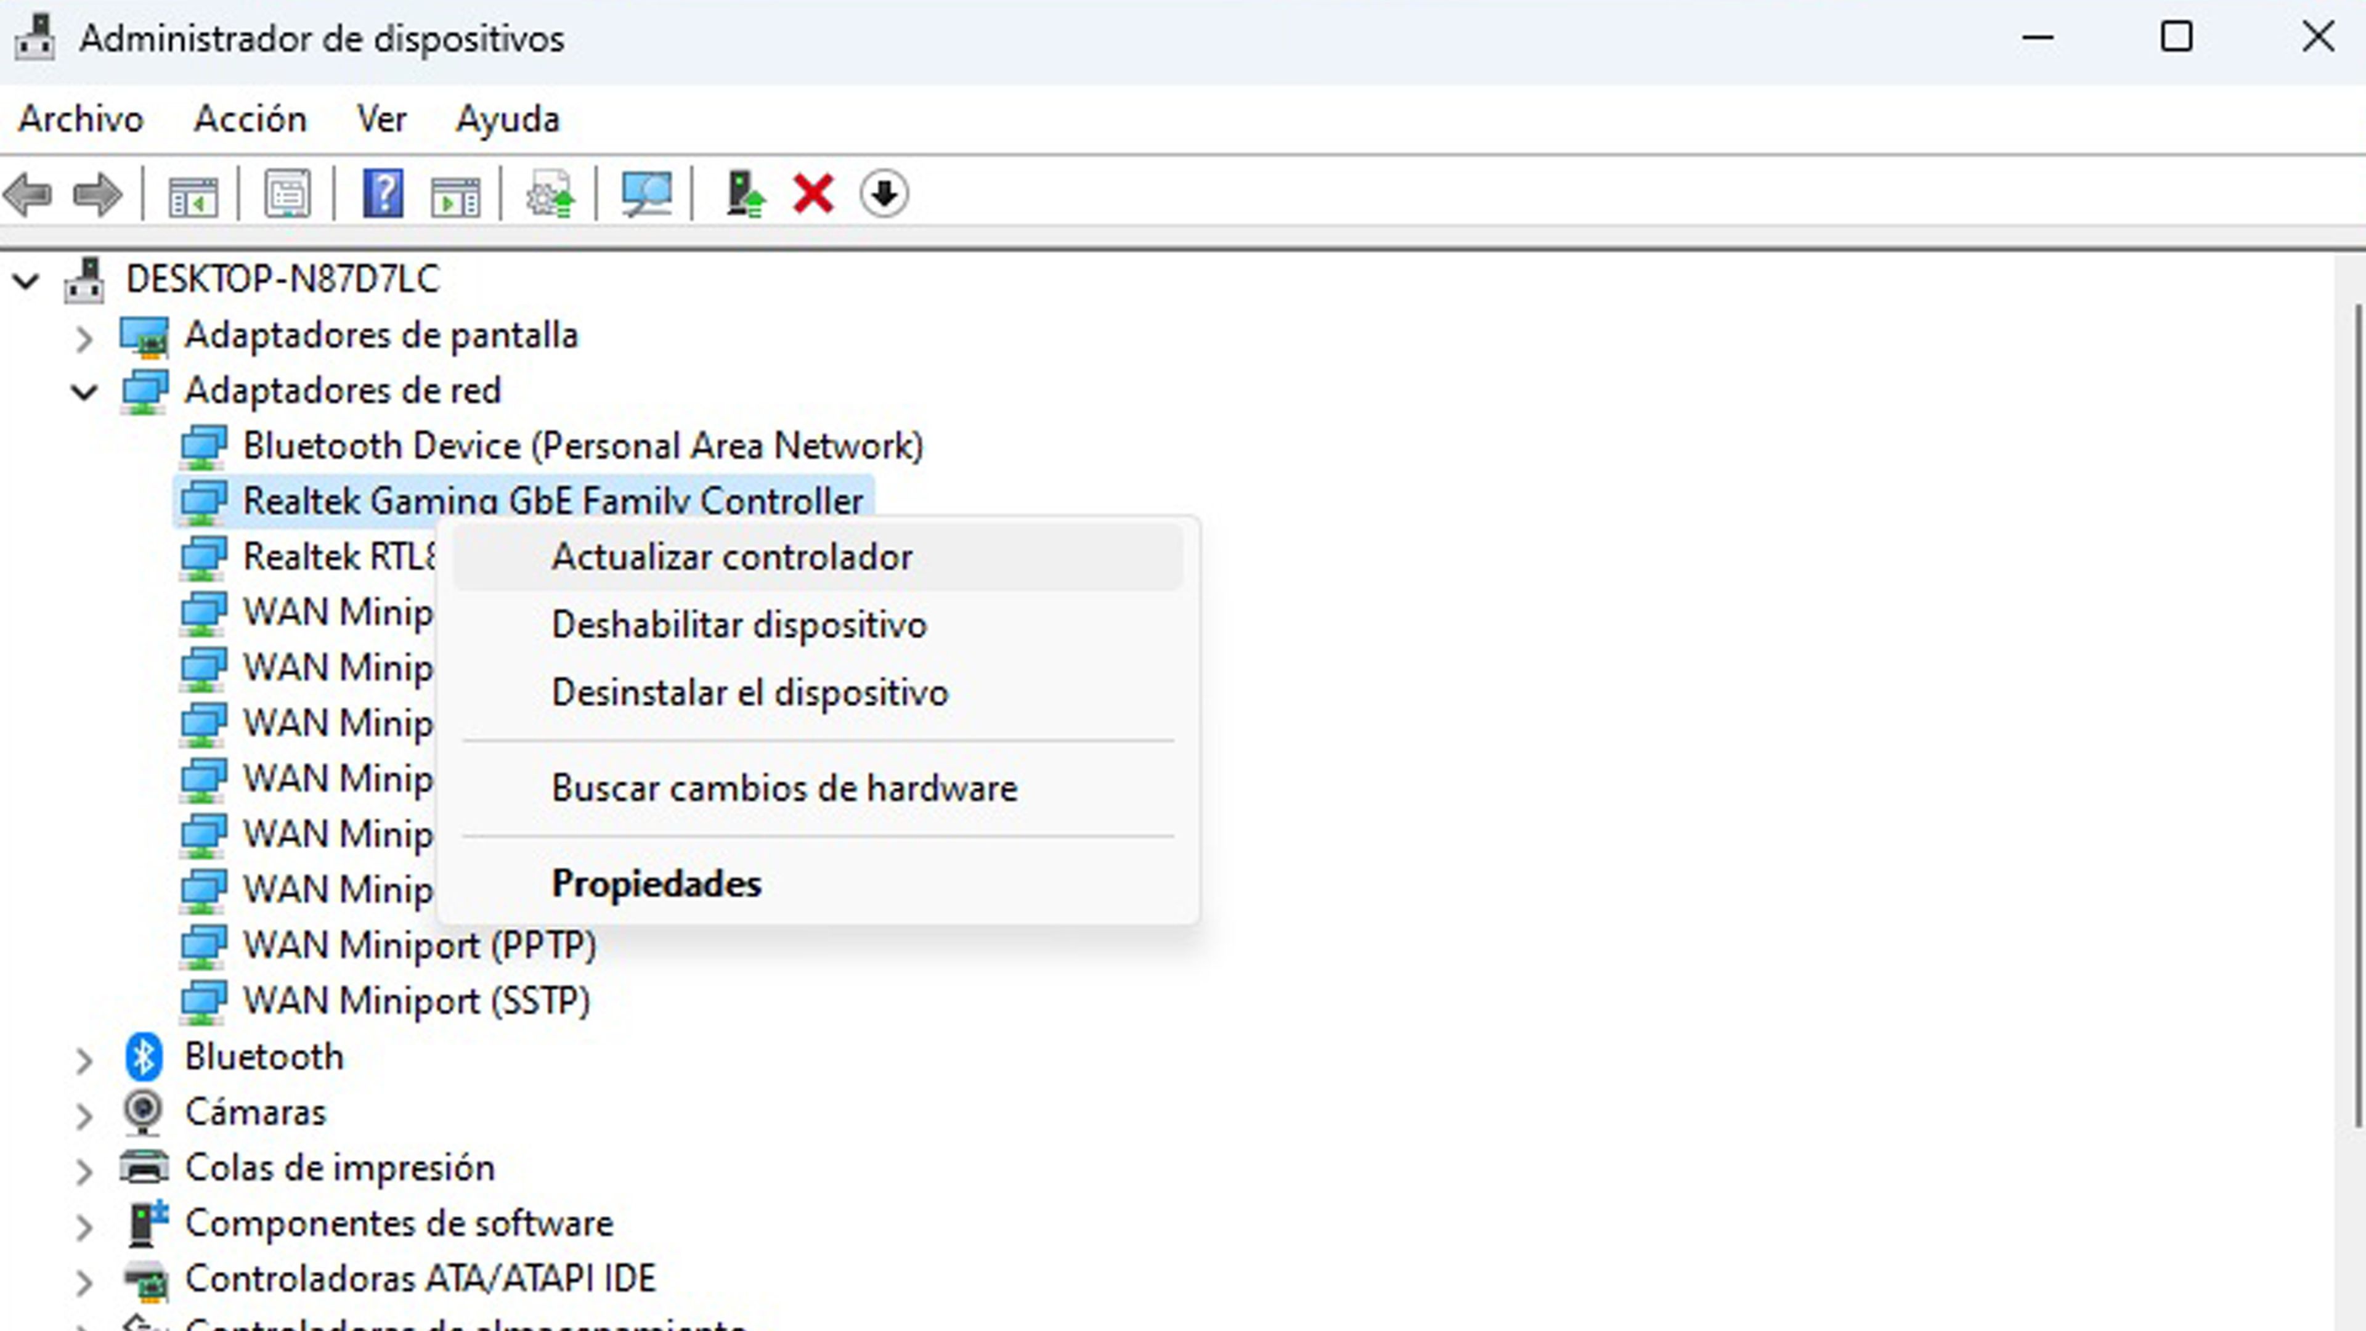Select Realtek Gaming GbE Family Controller device
This screenshot has height=1331, width=2366.
[553, 500]
